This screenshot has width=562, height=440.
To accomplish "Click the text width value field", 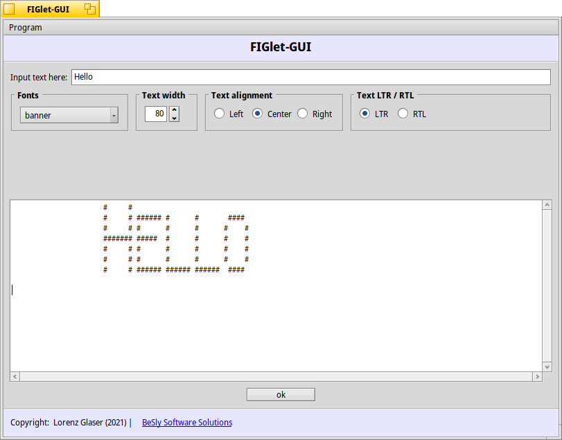I will click(x=155, y=114).
